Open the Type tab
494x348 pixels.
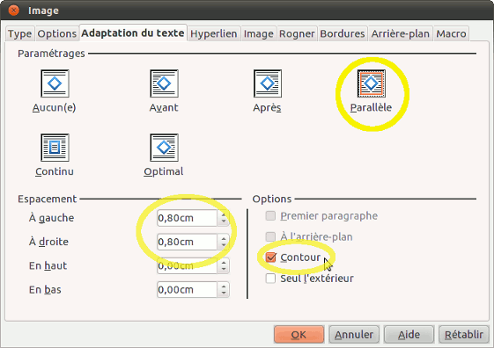tap(20, 33)
